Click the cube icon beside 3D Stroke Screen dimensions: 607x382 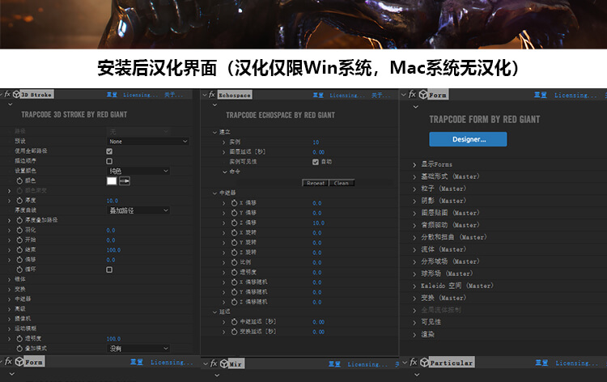[x=16, y=94]
